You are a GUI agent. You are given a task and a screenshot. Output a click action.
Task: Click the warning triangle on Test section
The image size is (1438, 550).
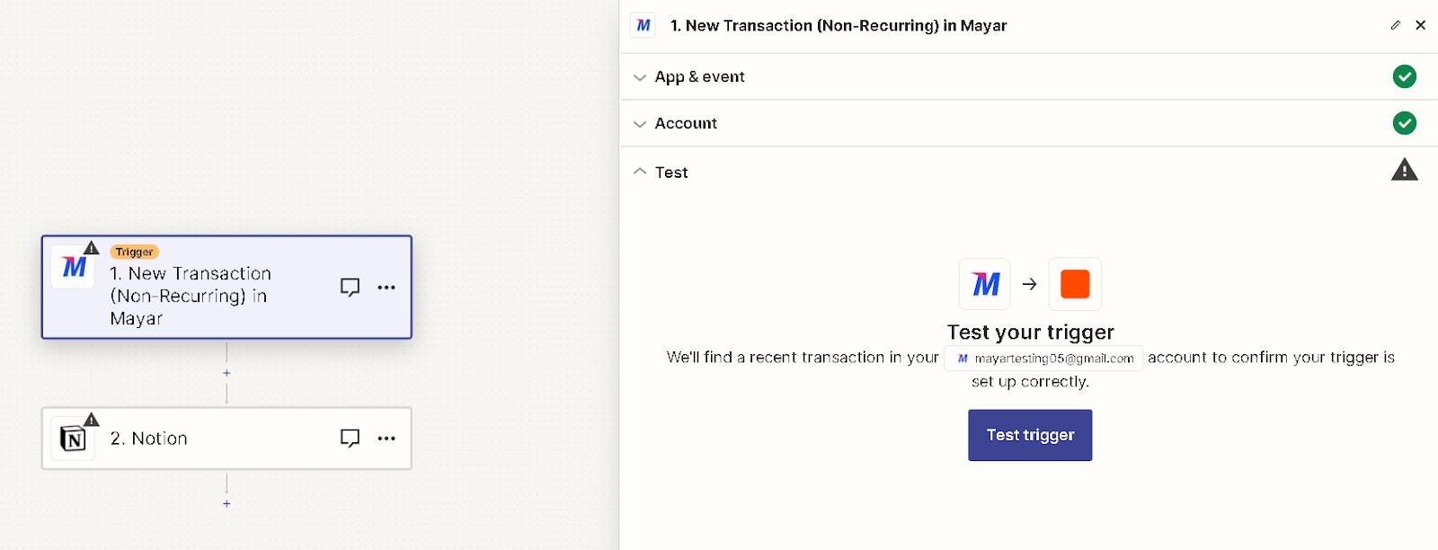click(1404, 170)
